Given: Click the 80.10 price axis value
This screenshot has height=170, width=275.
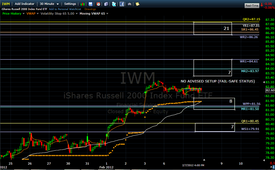Looking at the screenshot, I should [270, 129].
